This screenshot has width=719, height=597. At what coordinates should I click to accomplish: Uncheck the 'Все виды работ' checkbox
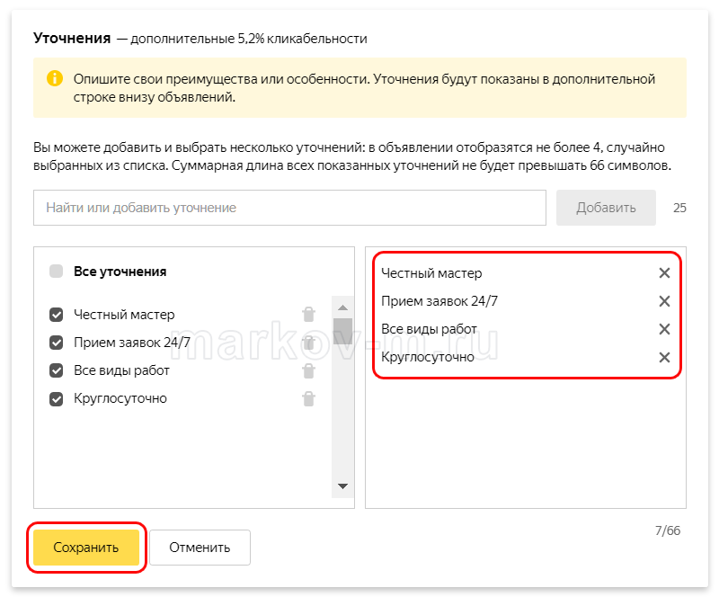click(x=57, y=370)
